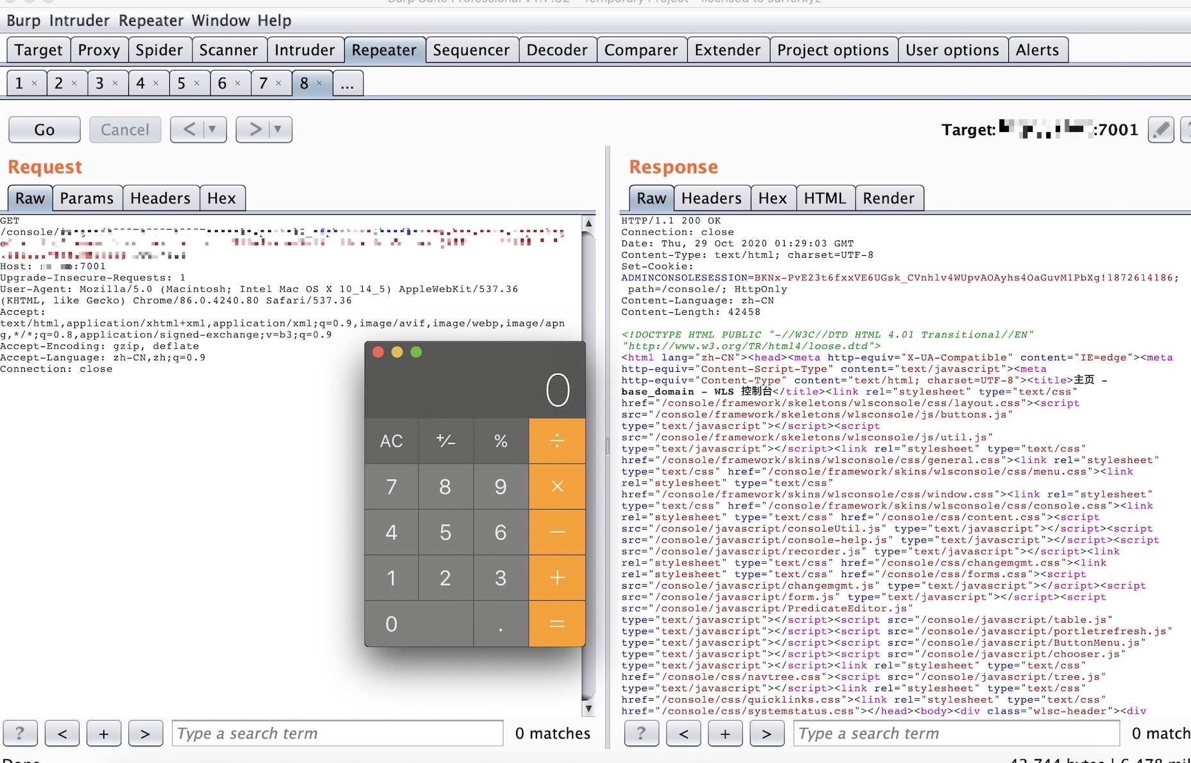Image resolution: width=1191 pixels, height=763 pixels.
Task: Click the Cancel button
Action: coord(125,130)
